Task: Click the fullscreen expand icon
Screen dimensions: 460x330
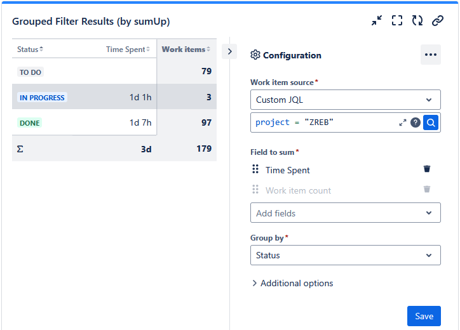Action: 397,21
